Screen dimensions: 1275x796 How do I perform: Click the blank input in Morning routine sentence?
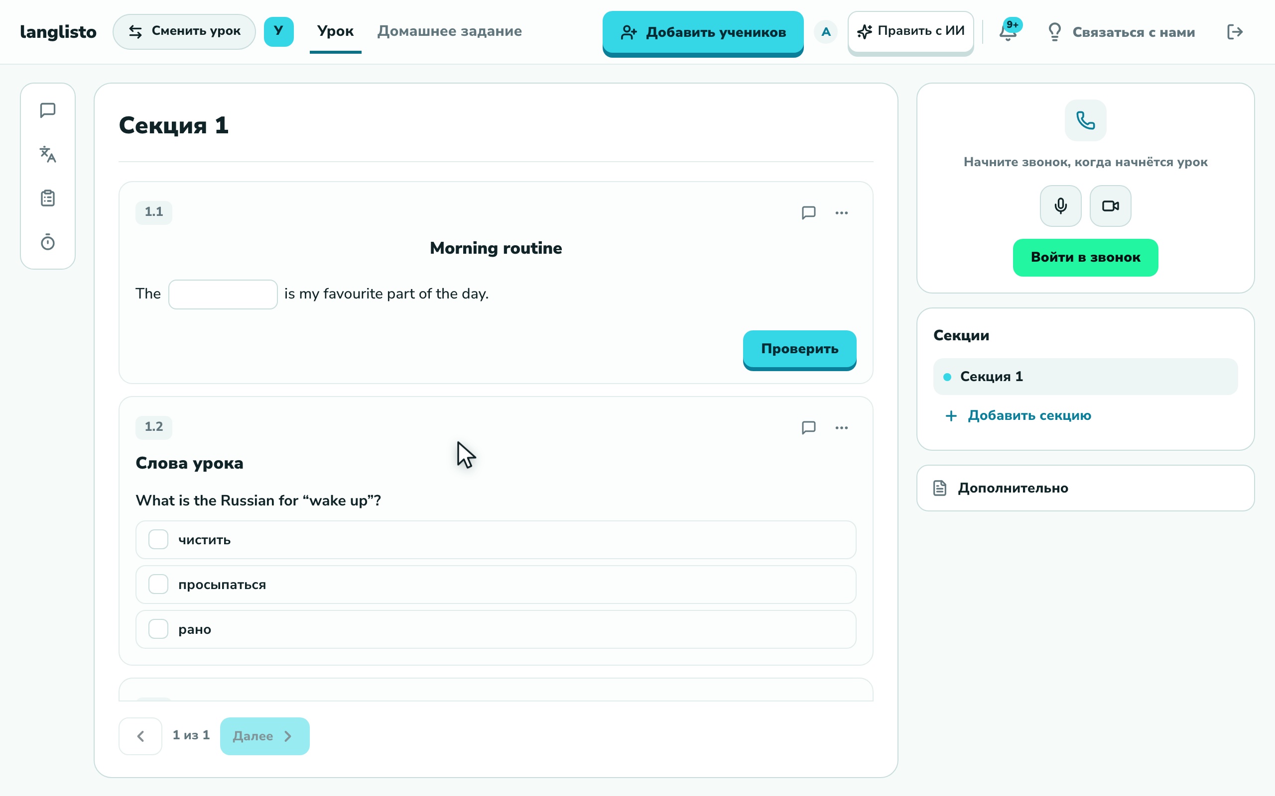[223, 295]
